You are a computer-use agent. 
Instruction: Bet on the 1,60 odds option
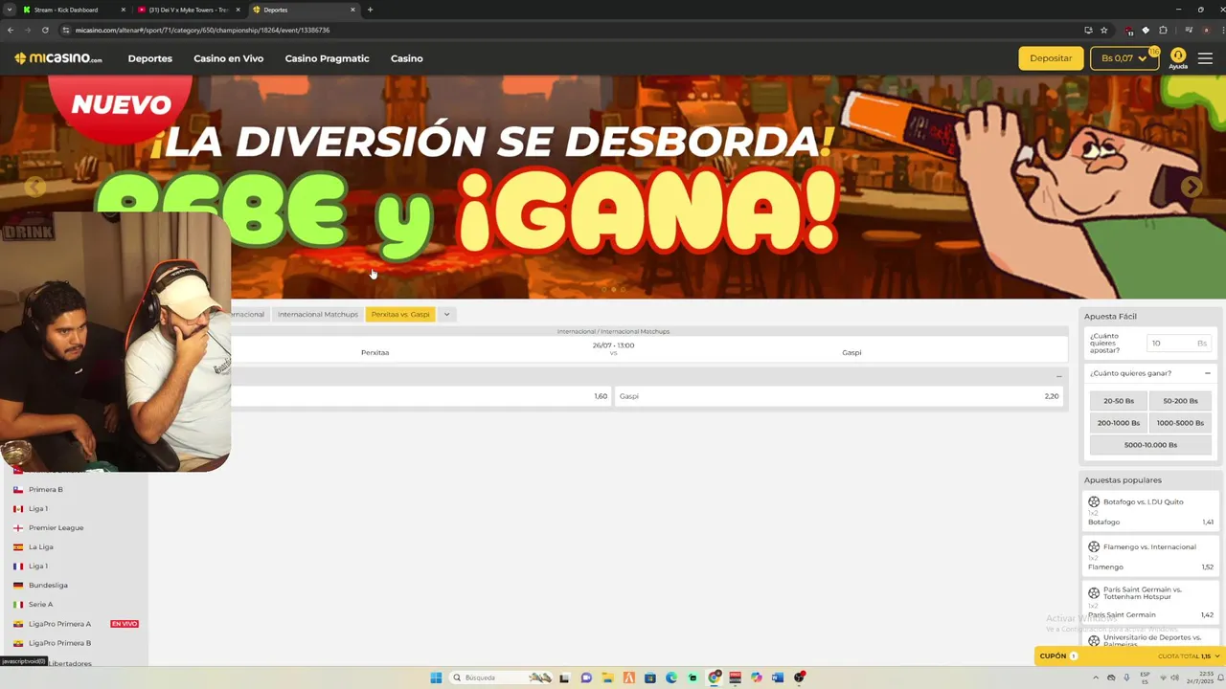tap(420, 396)
